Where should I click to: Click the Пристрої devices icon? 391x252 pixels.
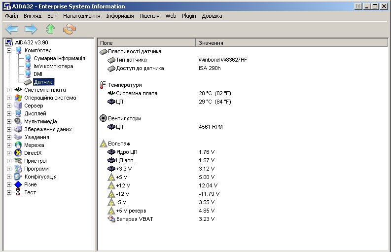pos(18,161)
